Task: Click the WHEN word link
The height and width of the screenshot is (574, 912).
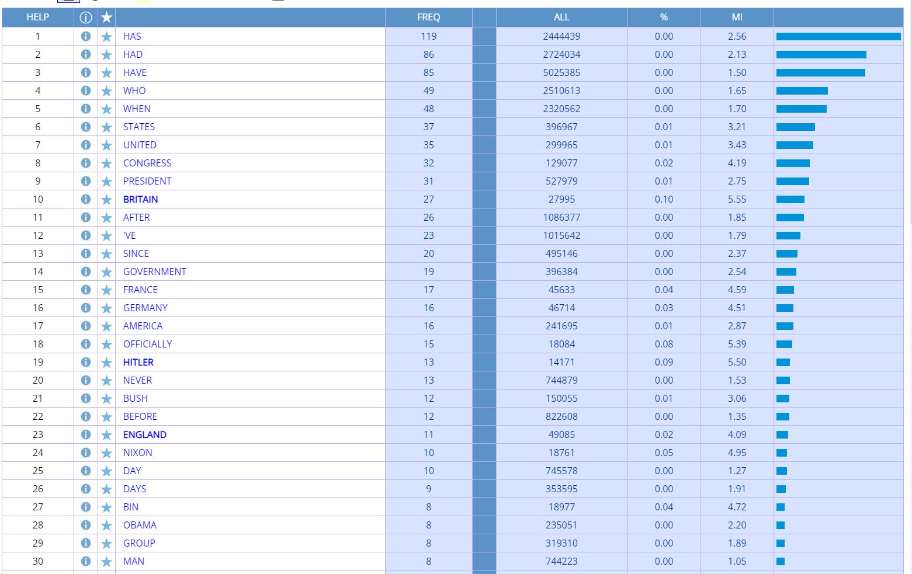Action: (137, 109)
